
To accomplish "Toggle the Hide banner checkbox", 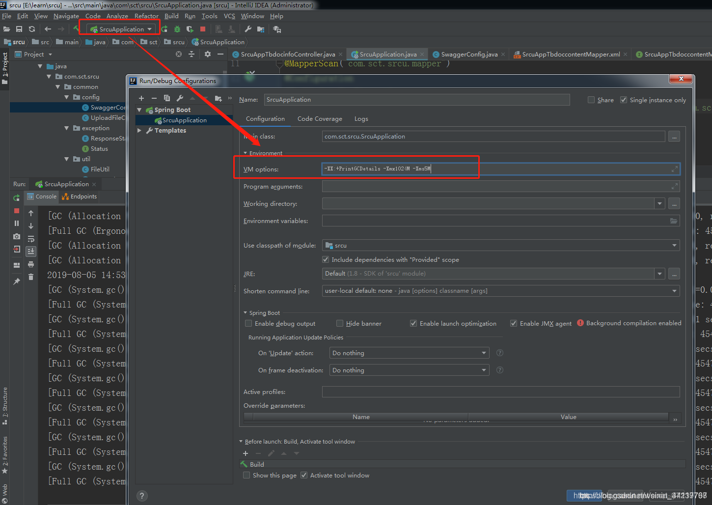I will (340, 323).
